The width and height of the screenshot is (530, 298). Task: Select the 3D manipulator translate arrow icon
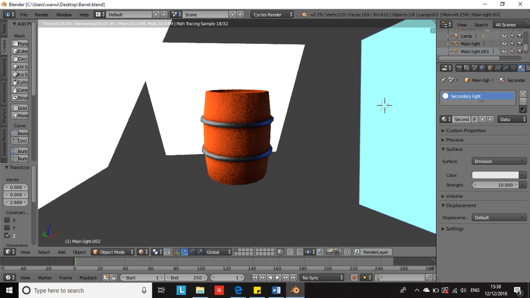point(185,252)
